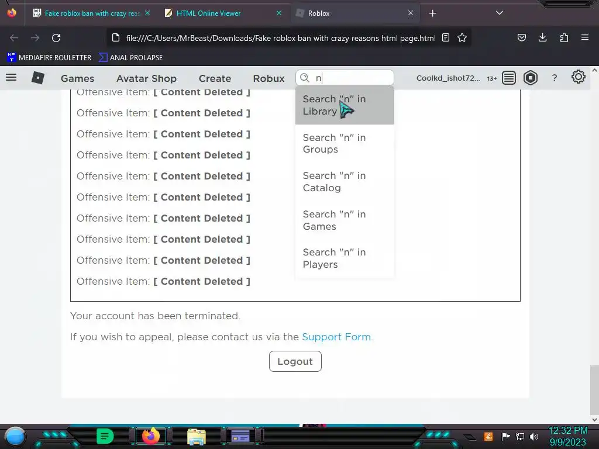This screenshot has width=599, height=449.
Task: Open Avatar Shop in Roblox navigation
Action: click(146, 78)
